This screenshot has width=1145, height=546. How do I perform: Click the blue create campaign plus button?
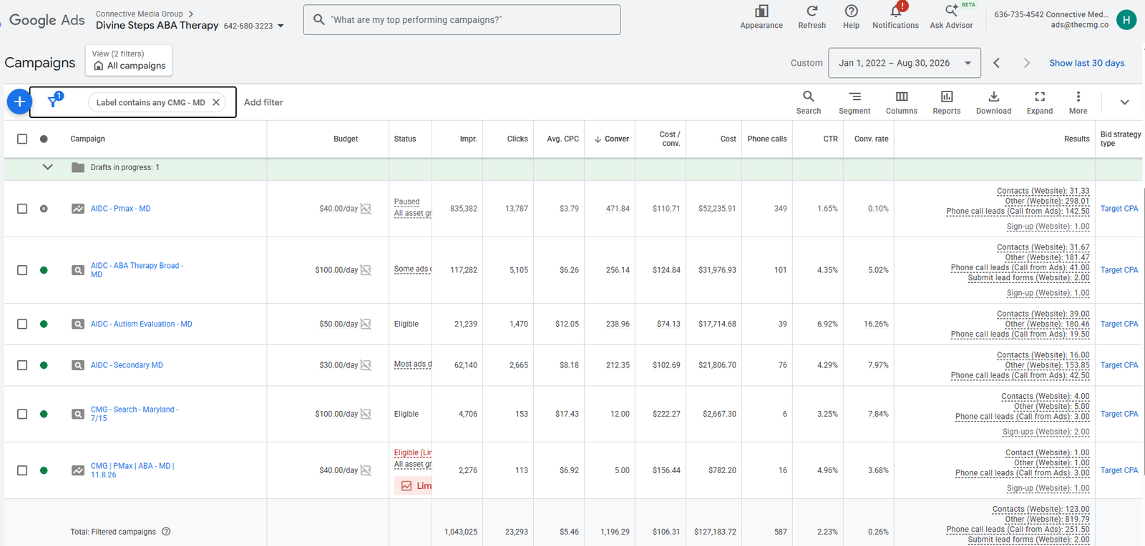[19, 102]
